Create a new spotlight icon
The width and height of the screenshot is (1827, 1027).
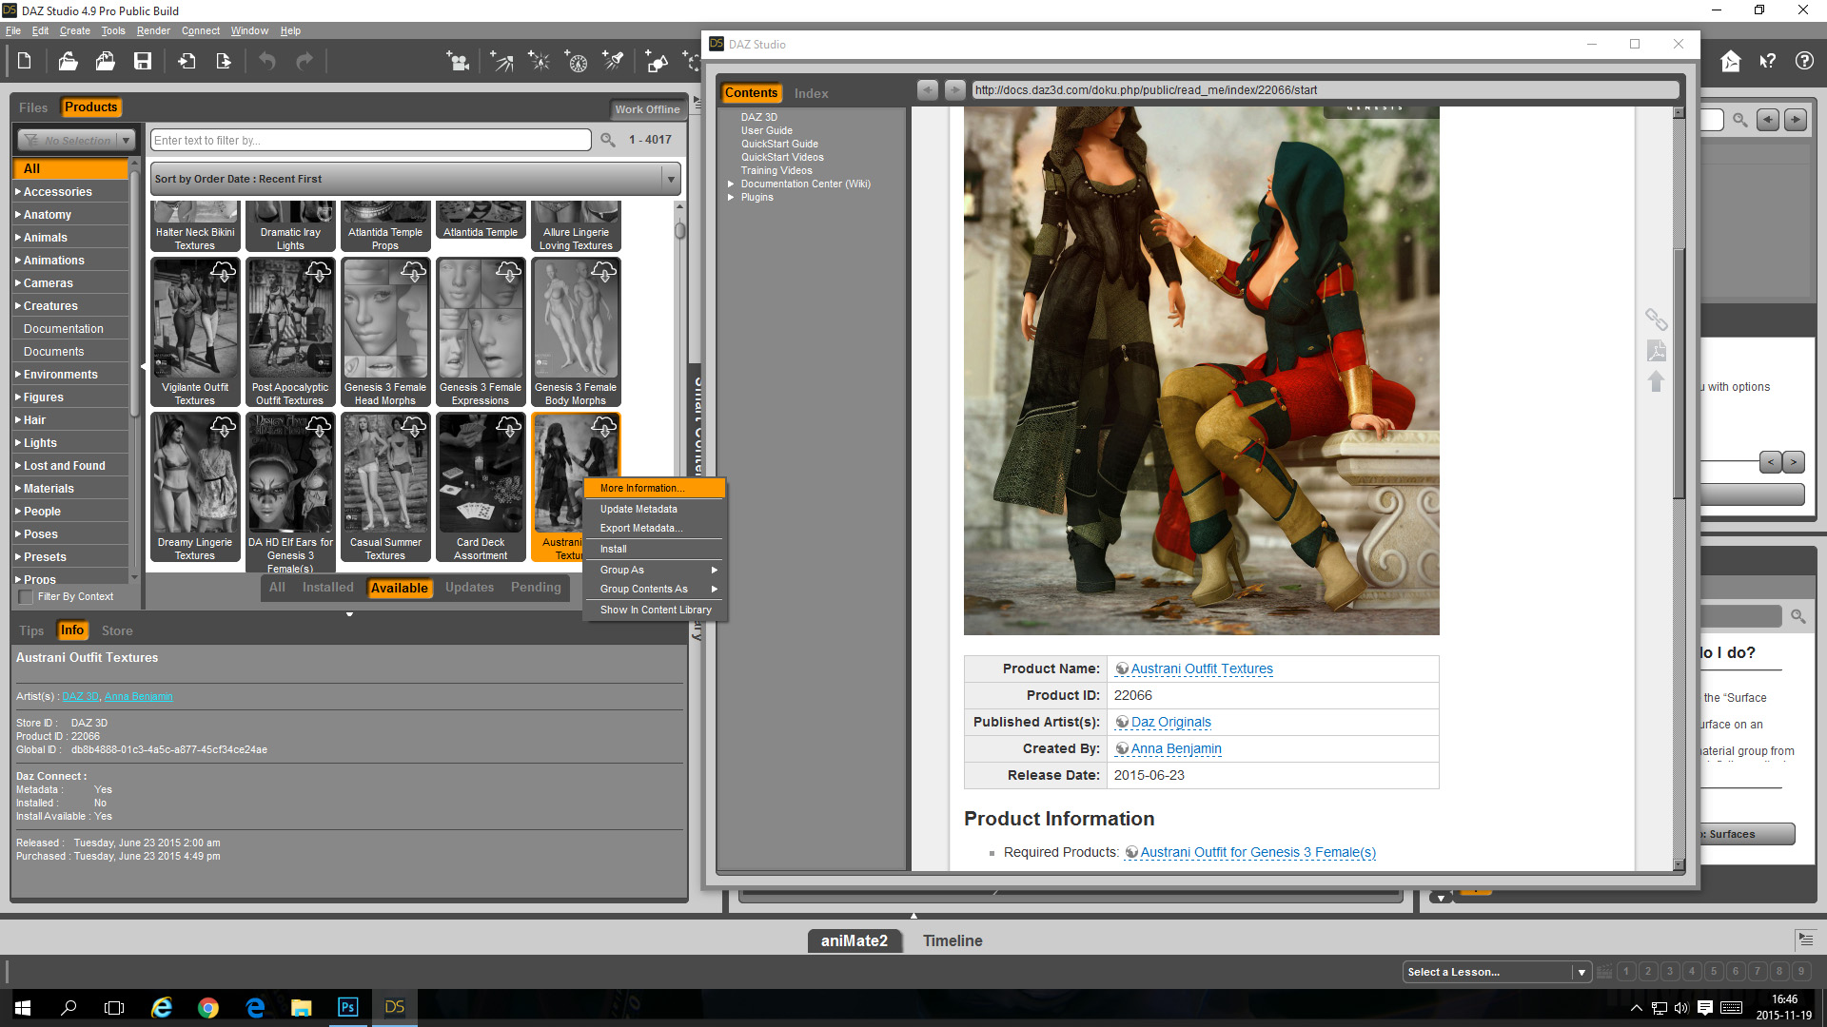tap(614, 62)
